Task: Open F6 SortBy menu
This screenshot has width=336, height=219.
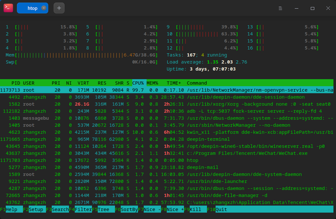Action: pos(129,209)
